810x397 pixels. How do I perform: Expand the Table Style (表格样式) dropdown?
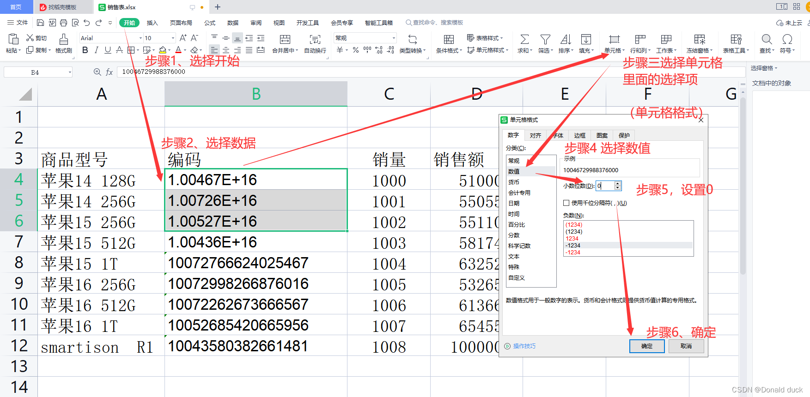pos(501,38)
